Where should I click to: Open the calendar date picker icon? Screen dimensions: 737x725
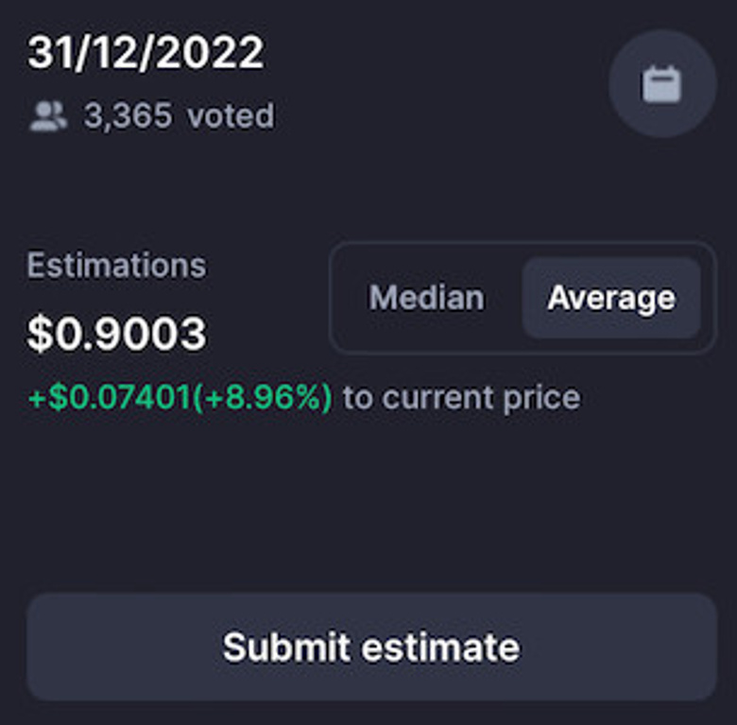click(x=661, y=85)
